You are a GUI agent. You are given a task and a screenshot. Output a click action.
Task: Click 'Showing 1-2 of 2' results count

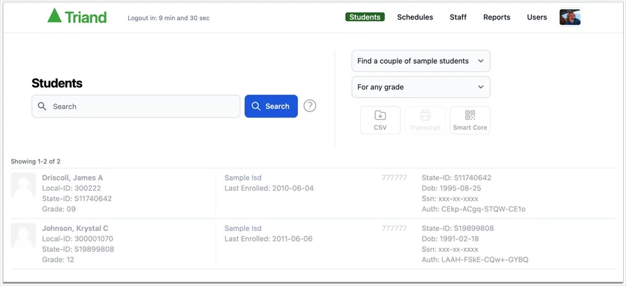point(36,161)
